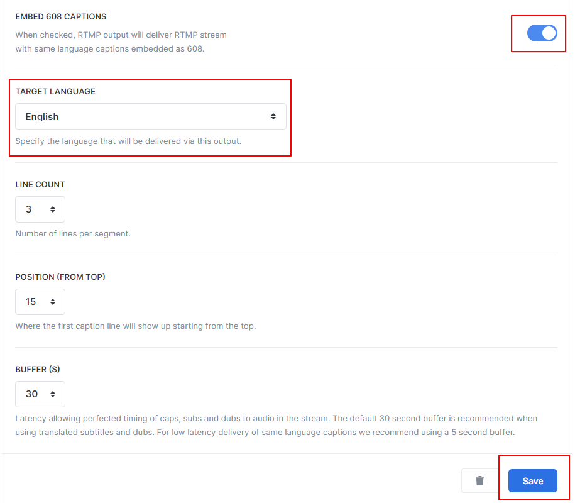The image size is (575, 503).
Task: Click the 'Where the first caption line' text
Action: [x=136, y=326]
